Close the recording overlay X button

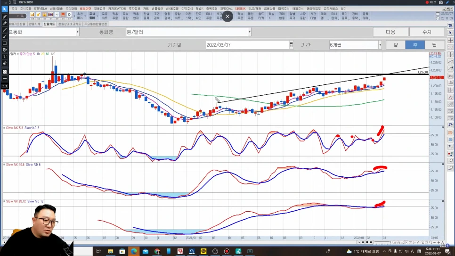point(227,17)
